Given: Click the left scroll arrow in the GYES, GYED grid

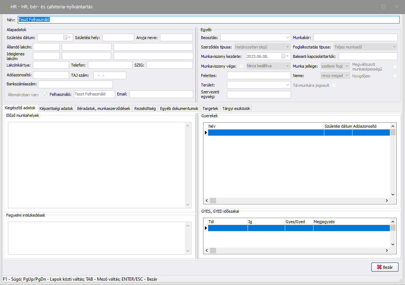Looking at the screenshot, I should [x=207, y=251].
